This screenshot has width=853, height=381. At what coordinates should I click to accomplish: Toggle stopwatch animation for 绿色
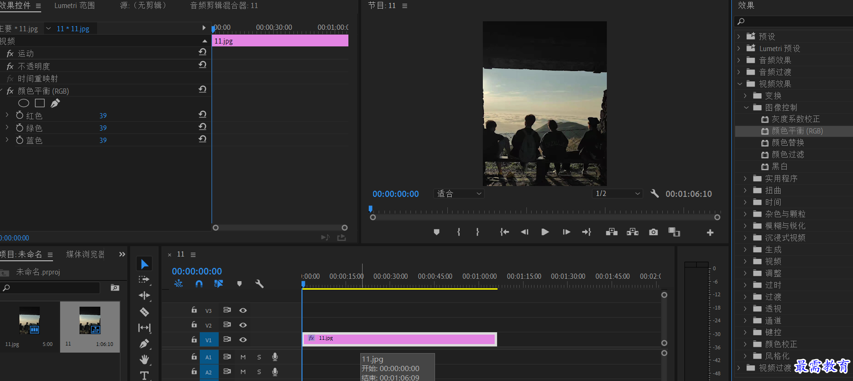tap(20, 128)
